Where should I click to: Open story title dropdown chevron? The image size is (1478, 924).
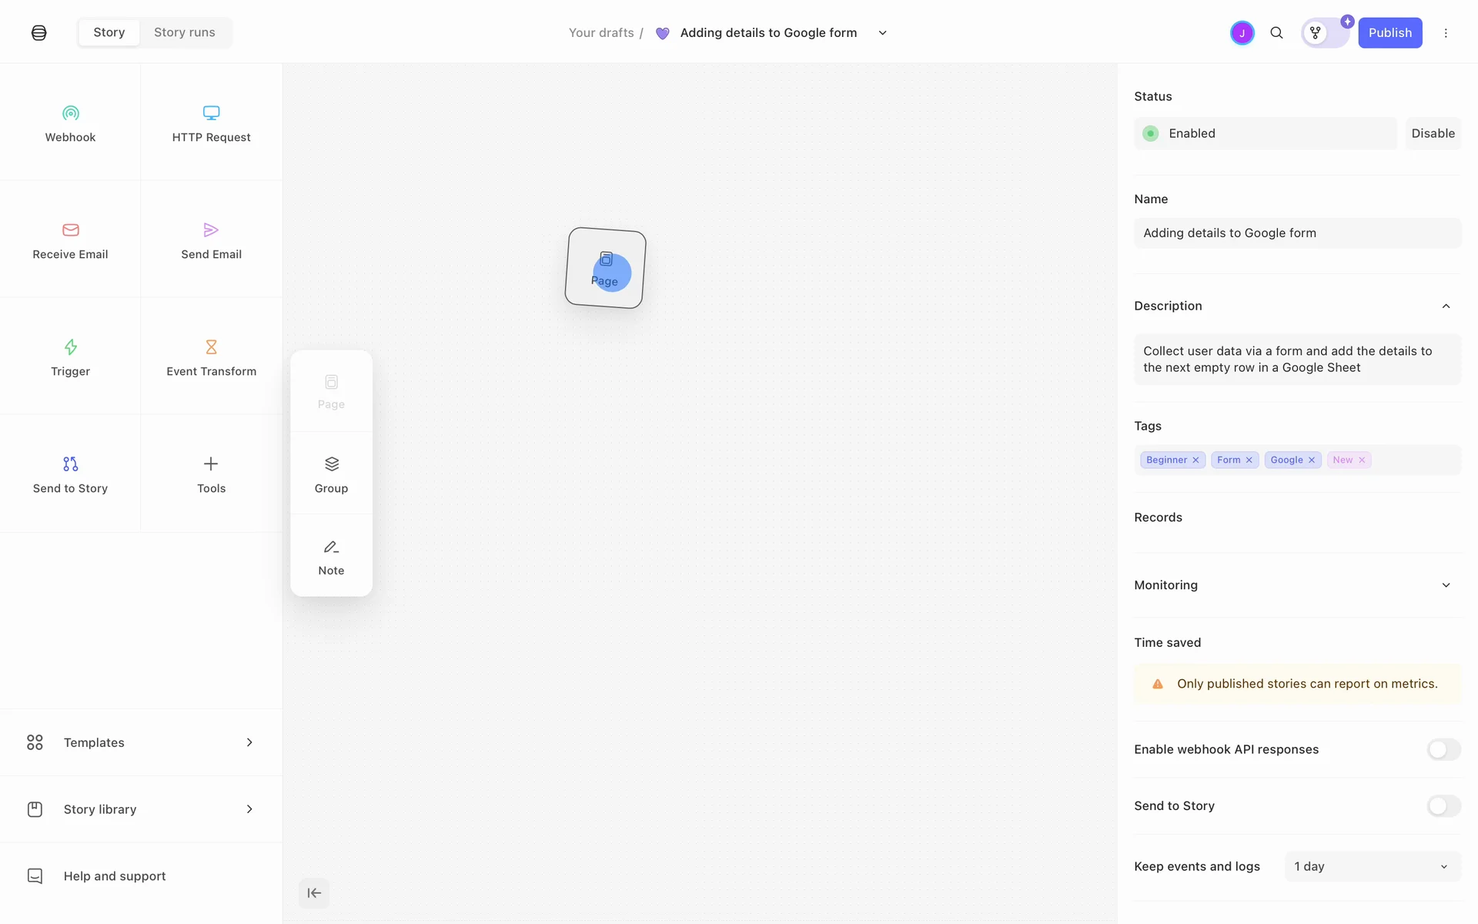[x=883, y=33]
